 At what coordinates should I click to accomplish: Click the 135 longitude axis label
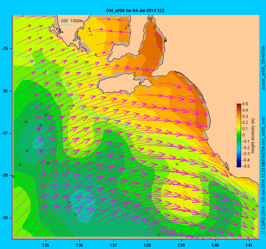(46, 245)
